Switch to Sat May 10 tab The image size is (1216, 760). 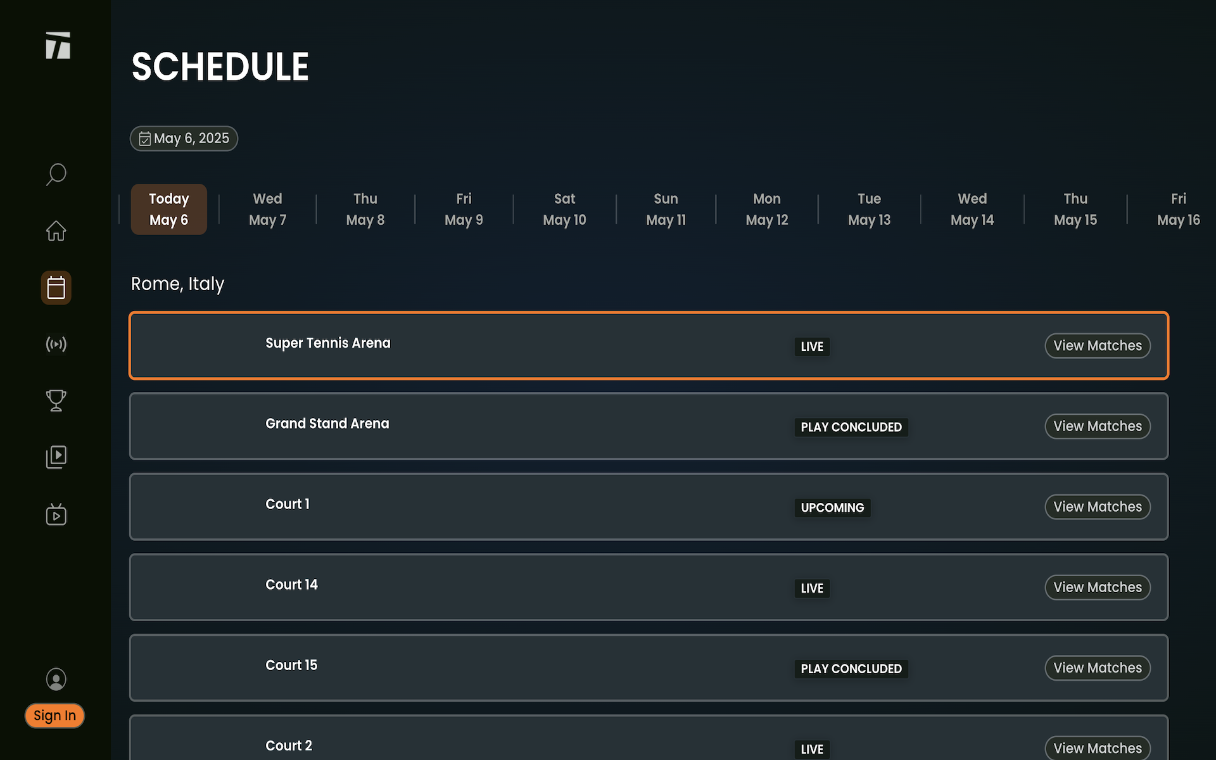point(564,209)
